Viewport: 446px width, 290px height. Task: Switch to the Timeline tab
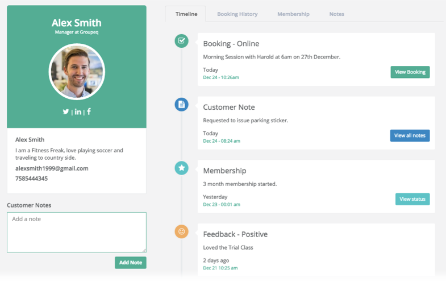[186, 14]
